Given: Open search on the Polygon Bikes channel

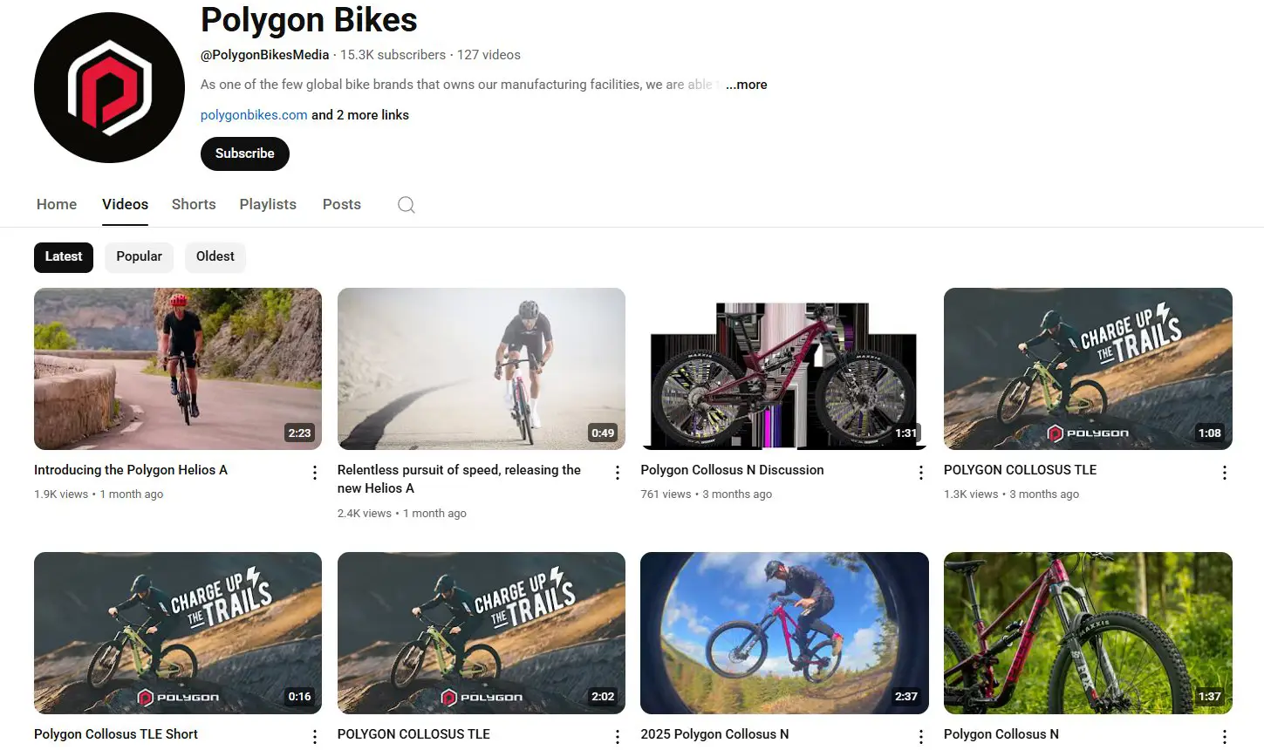Looking at the screenshot, I should (407, 204).
